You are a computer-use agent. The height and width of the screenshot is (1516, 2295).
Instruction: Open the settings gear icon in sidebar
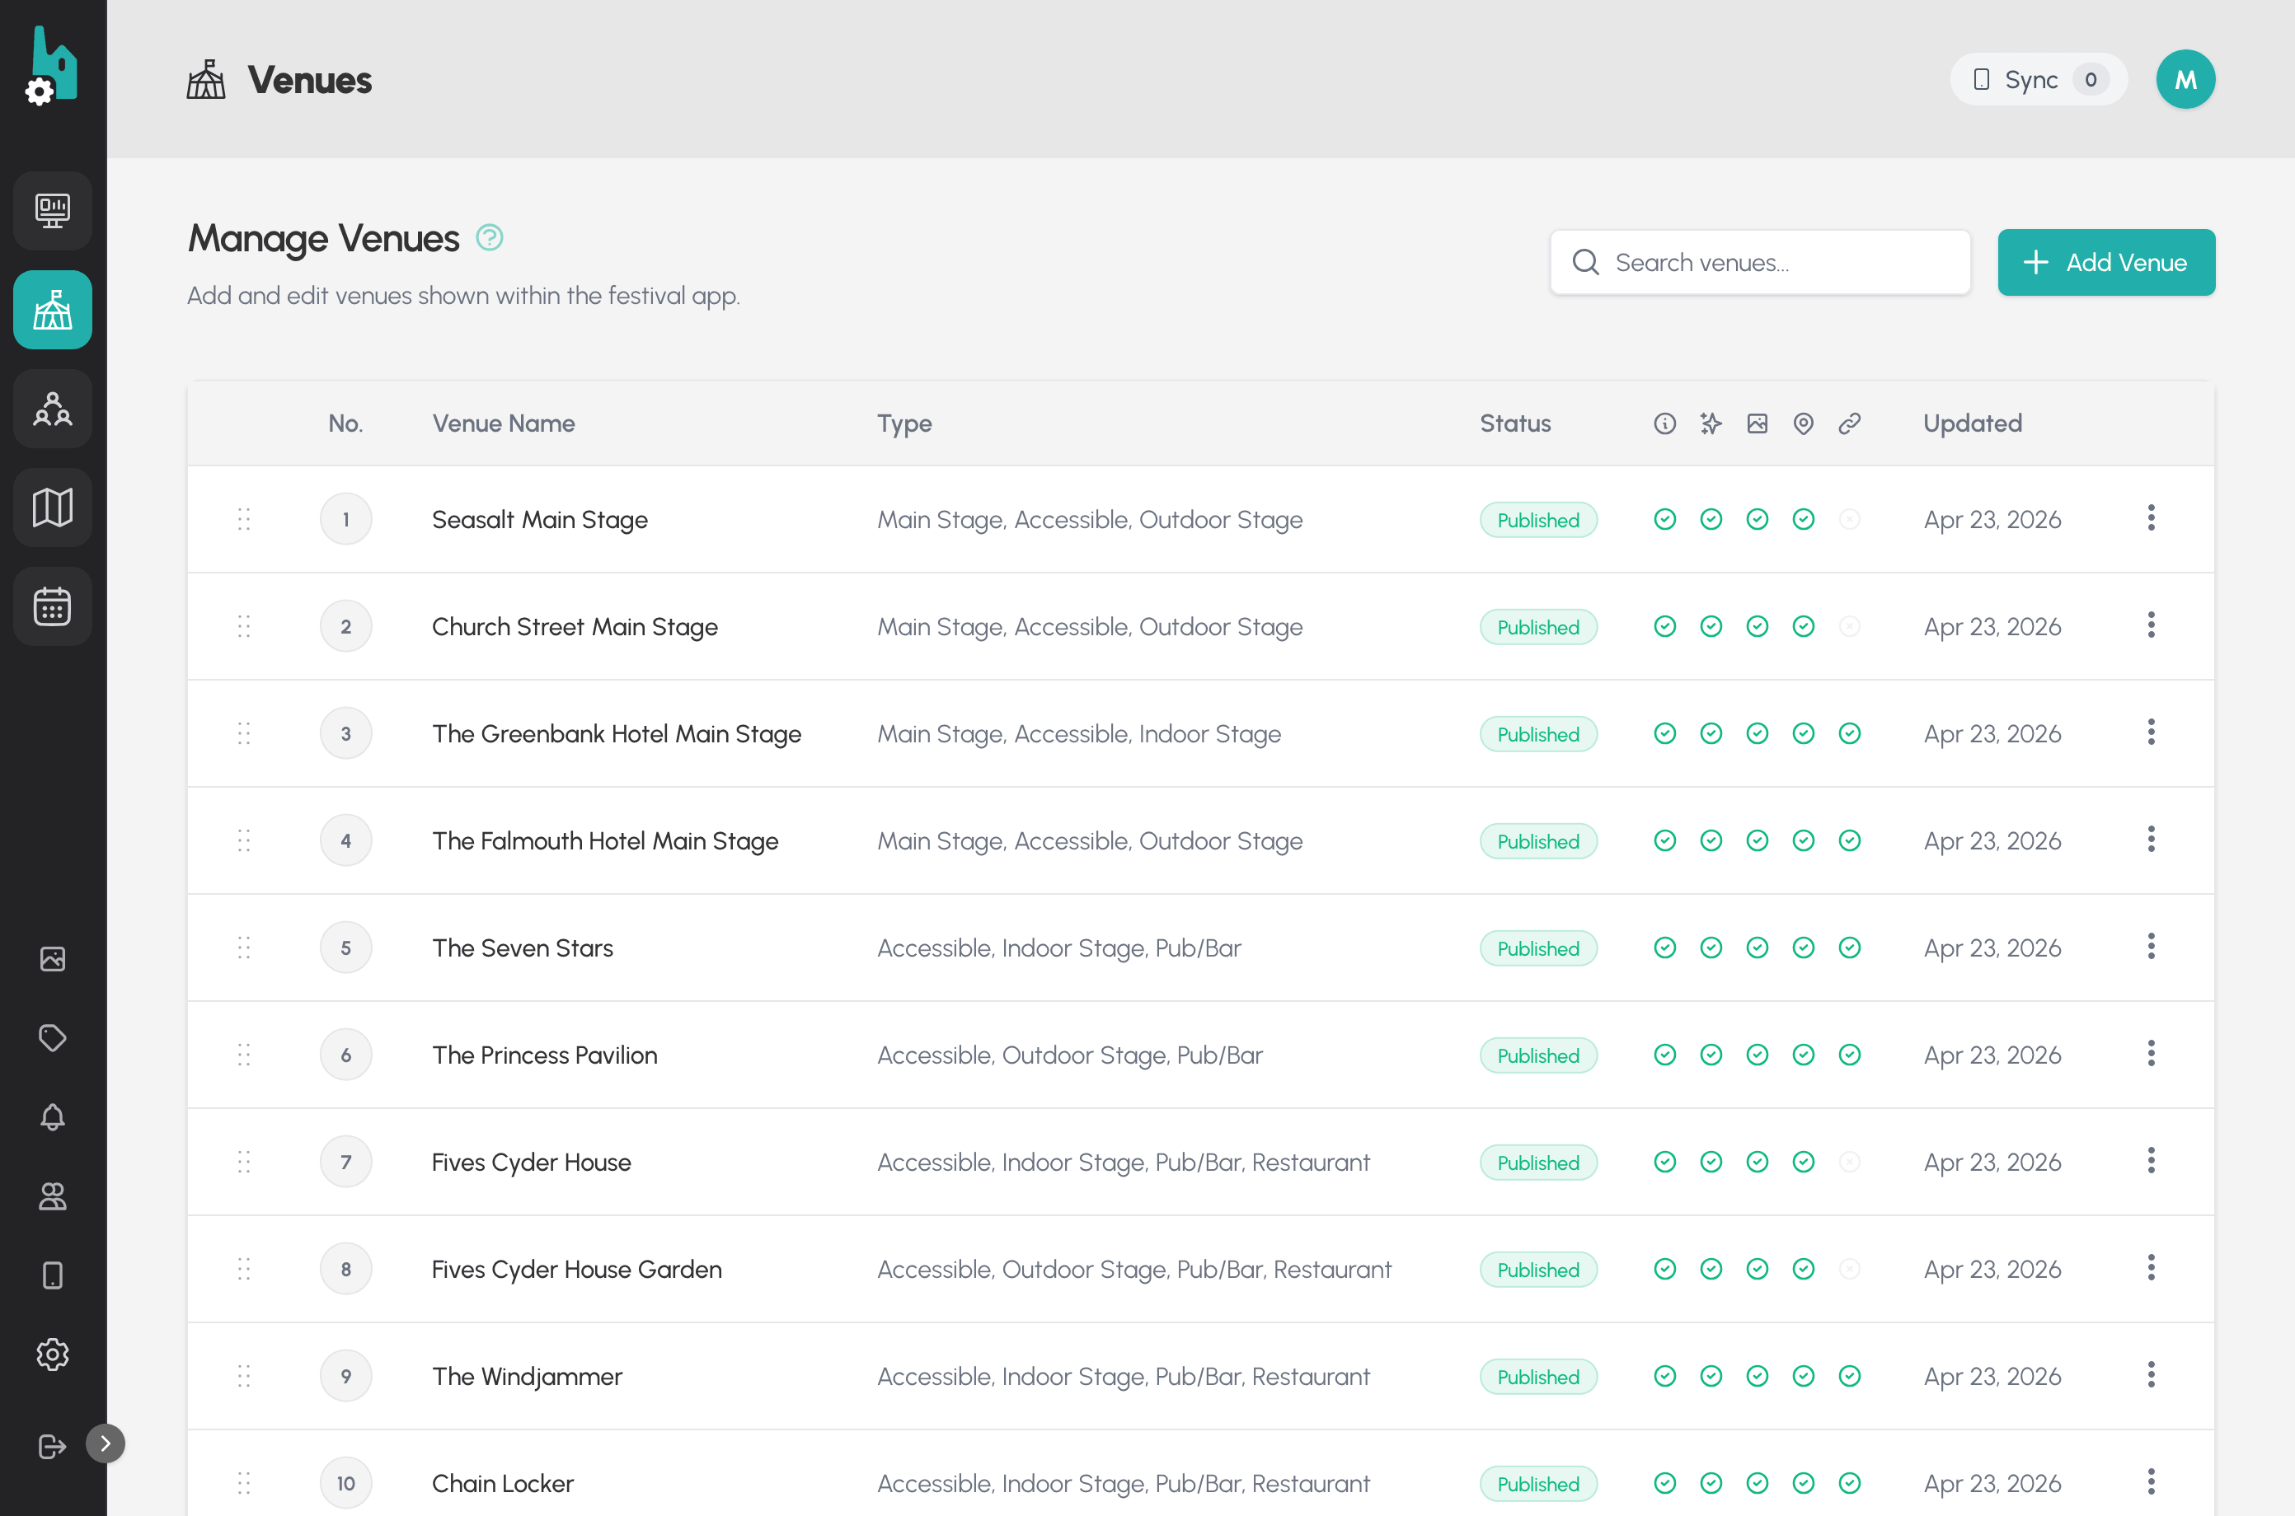click(x=52, y=1355)
